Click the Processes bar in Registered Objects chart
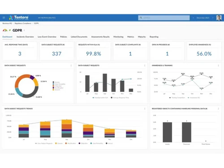 [x=186, y=132]
